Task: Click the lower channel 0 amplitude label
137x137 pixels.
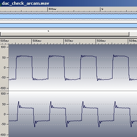Action: point(5,114)
